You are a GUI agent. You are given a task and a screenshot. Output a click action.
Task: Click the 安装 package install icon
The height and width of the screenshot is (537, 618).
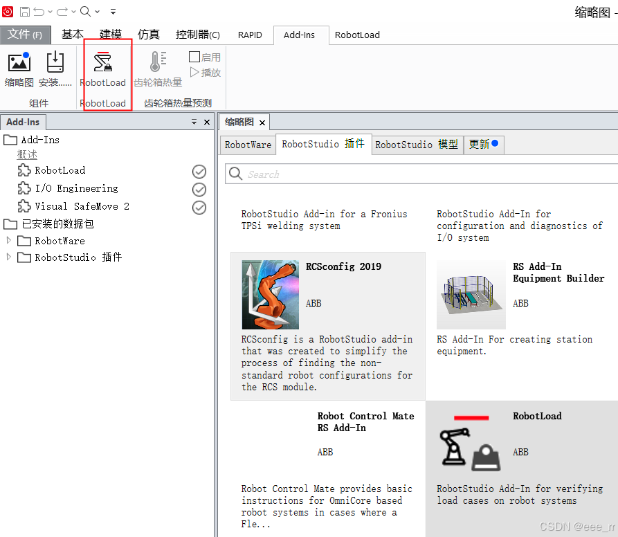pyautogui.click(x=55, y=62)
